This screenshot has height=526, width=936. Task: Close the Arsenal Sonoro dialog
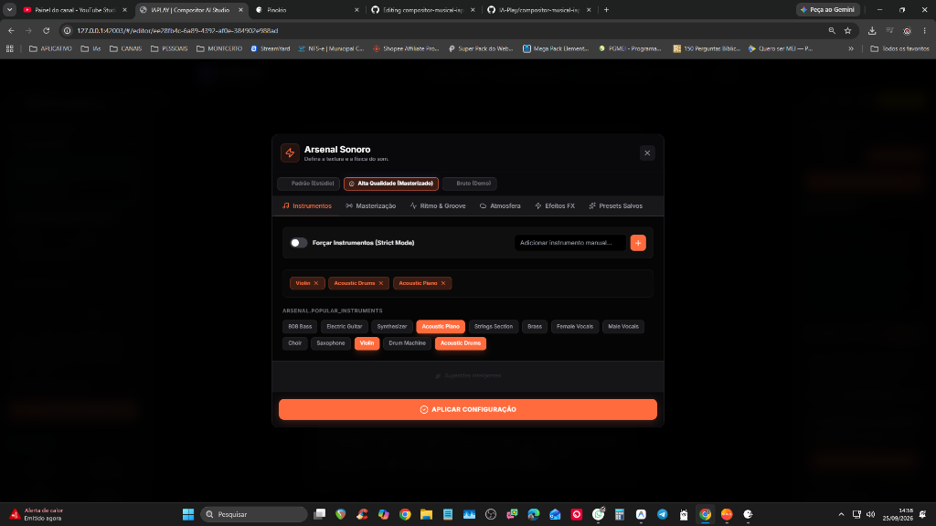(647, 153)
